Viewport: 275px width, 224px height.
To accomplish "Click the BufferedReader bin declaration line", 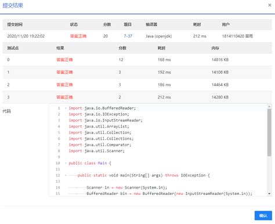I will click(x=169, y=193).
